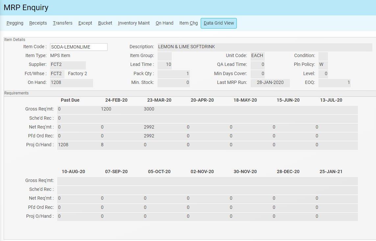Click Gross Req'mt 0 under Past Due
This screenshot has width=376, height=241.
tap(59, 109)
